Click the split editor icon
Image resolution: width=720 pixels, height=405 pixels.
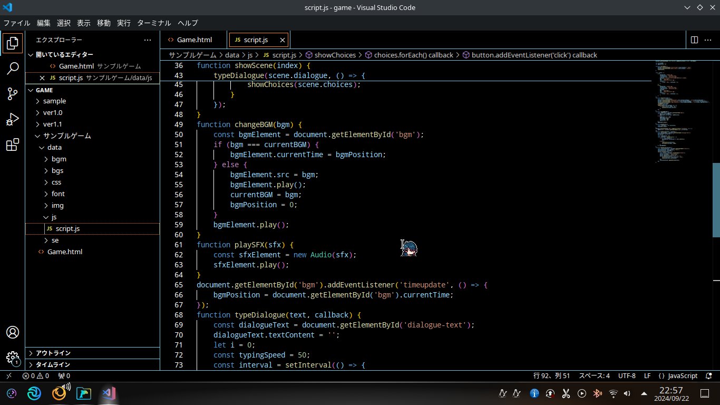[x=694, y=40]
